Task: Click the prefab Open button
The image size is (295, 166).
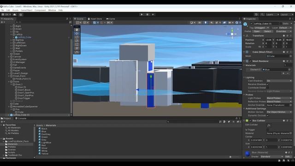Action: [x=257, y=31]
